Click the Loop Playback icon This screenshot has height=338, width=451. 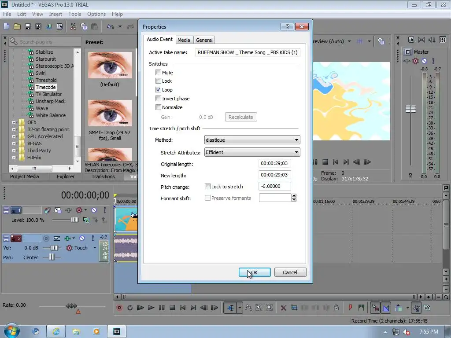(130, 308)
